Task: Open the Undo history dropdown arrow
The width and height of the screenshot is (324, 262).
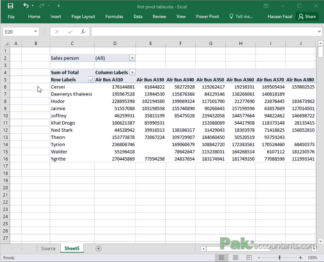Action: [33, 6]
